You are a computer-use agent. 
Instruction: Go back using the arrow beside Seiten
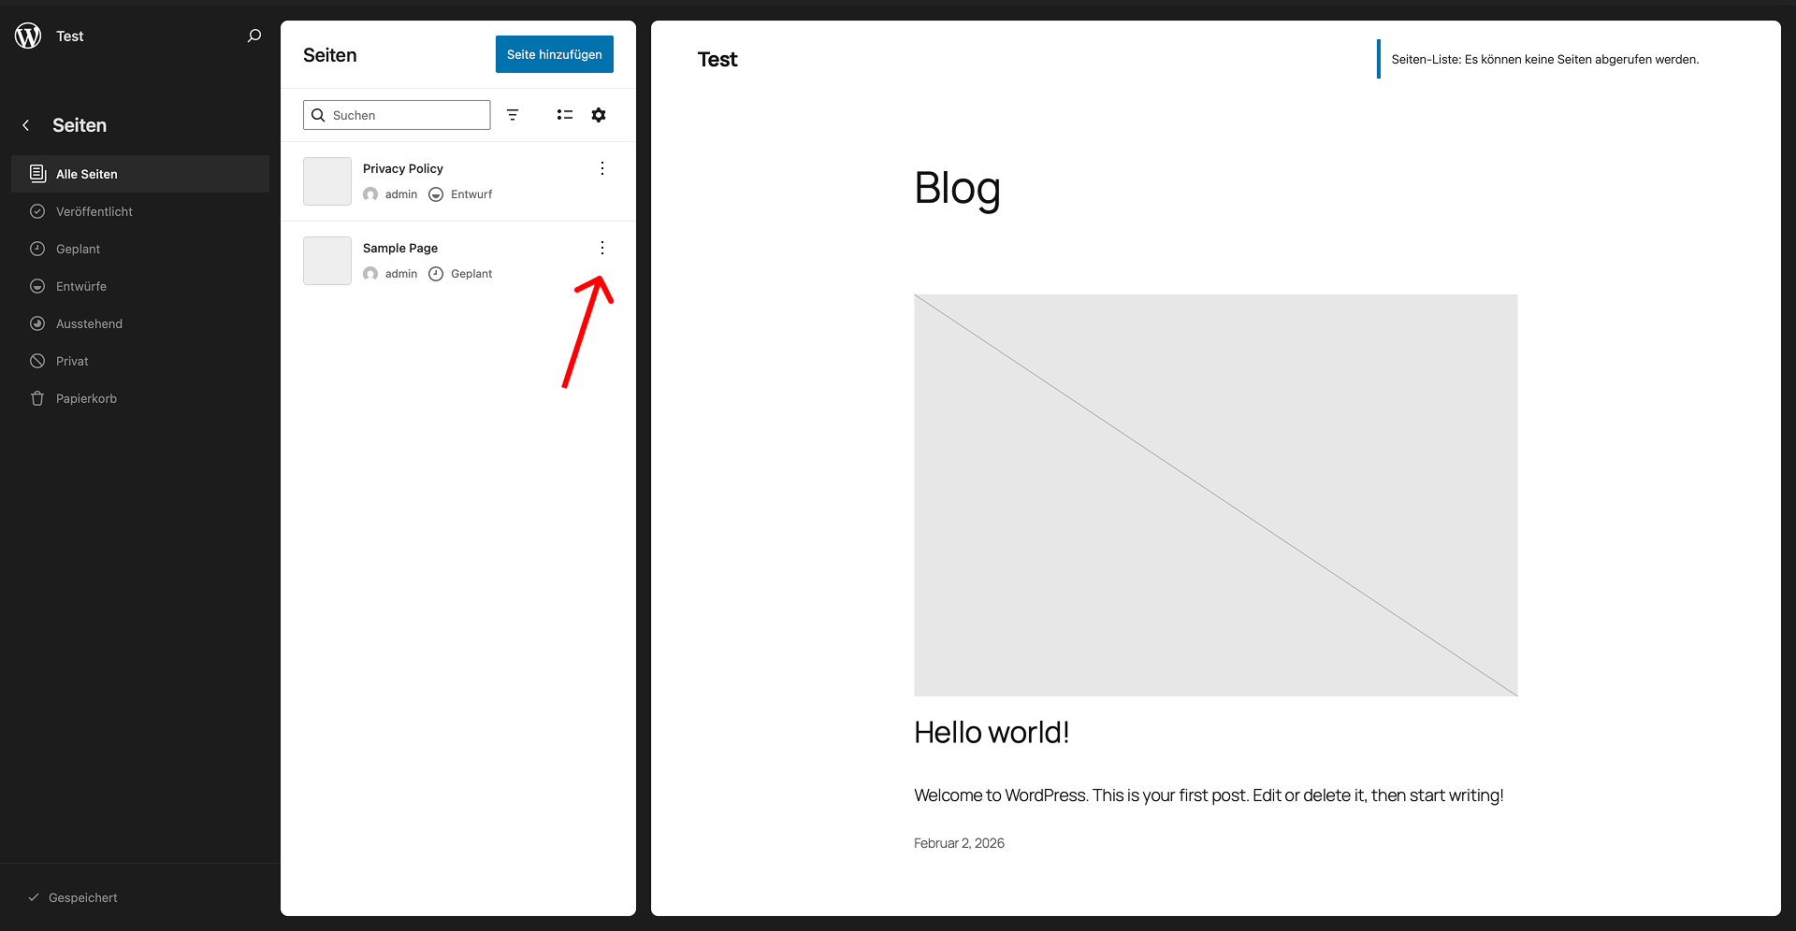[26, 125]
